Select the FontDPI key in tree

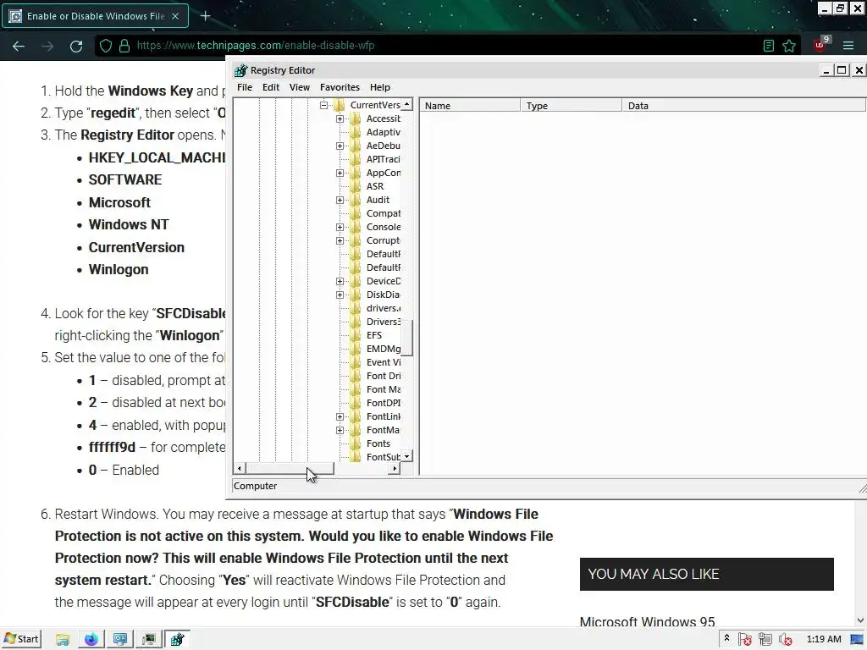(x=384, y=403)
